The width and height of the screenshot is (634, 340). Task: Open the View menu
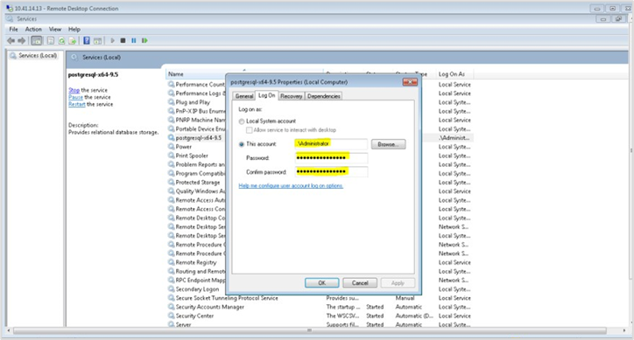click(55, 30)
